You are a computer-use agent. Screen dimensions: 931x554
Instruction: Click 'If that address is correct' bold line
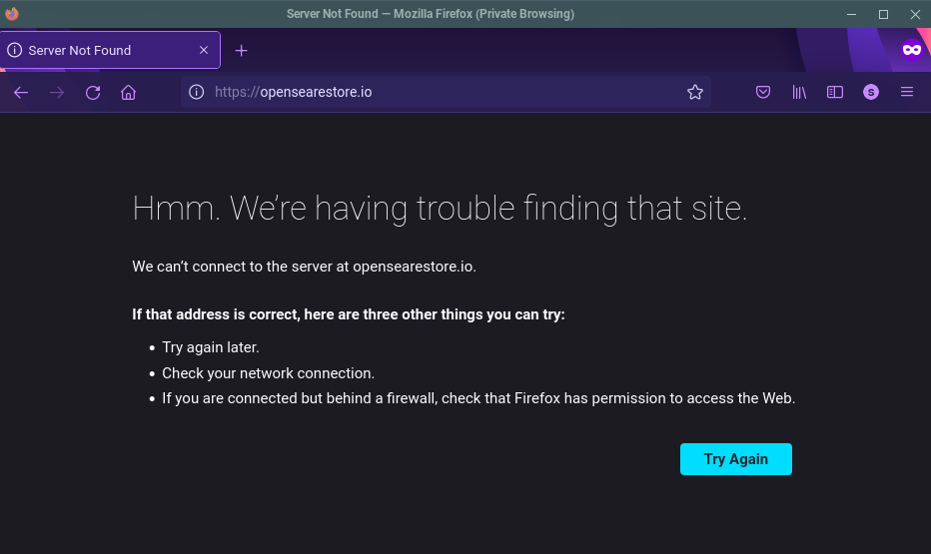(349, 314)
